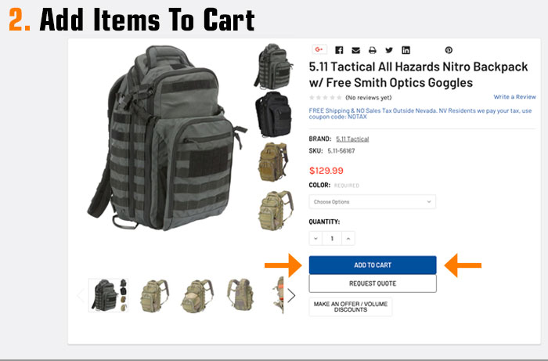Click the quantity number field

coord(332,238)
